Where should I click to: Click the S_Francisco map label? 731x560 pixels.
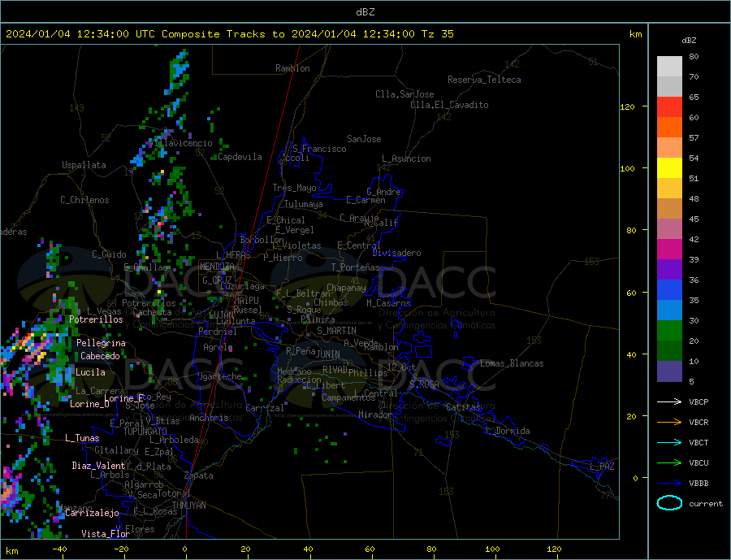point(319,149)
